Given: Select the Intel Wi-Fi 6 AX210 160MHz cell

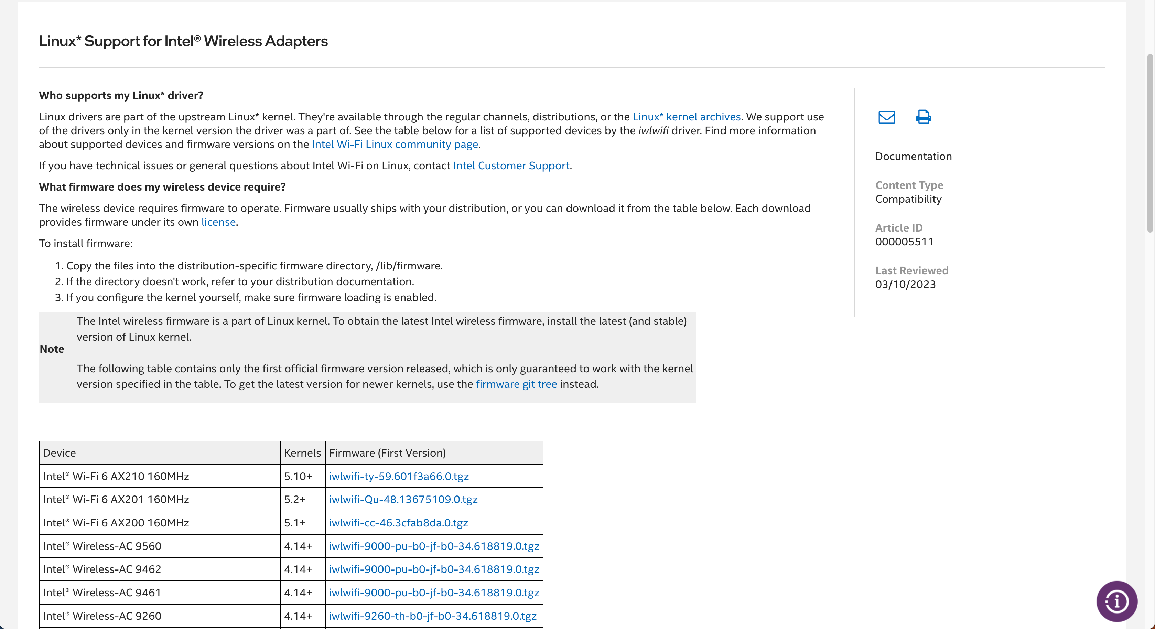Looking at the screenshot, I should coord(160,476).
